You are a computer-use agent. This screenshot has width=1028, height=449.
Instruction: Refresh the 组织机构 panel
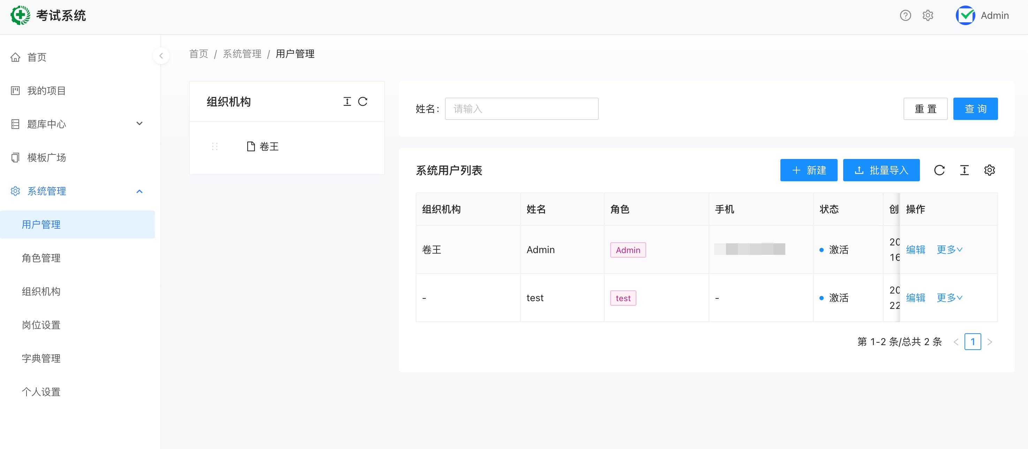pos(363,102)
